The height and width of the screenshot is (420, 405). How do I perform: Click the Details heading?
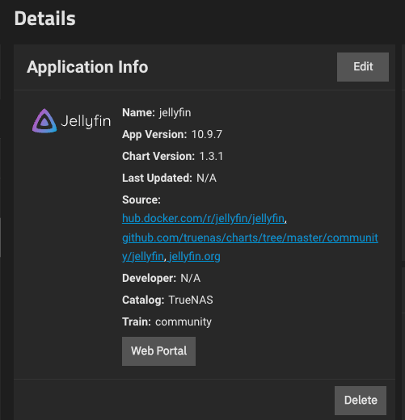(45, 19)
